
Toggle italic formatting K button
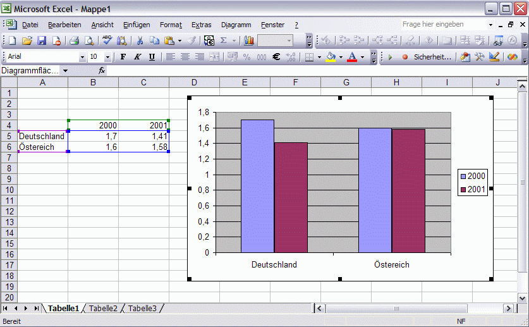(x=137, y=57)
